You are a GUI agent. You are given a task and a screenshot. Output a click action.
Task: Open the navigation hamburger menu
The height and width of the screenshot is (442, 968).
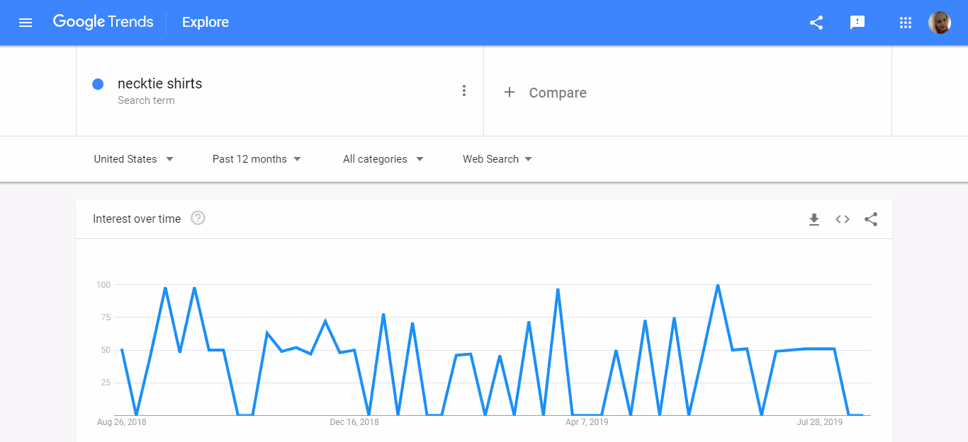coord(26,22)
